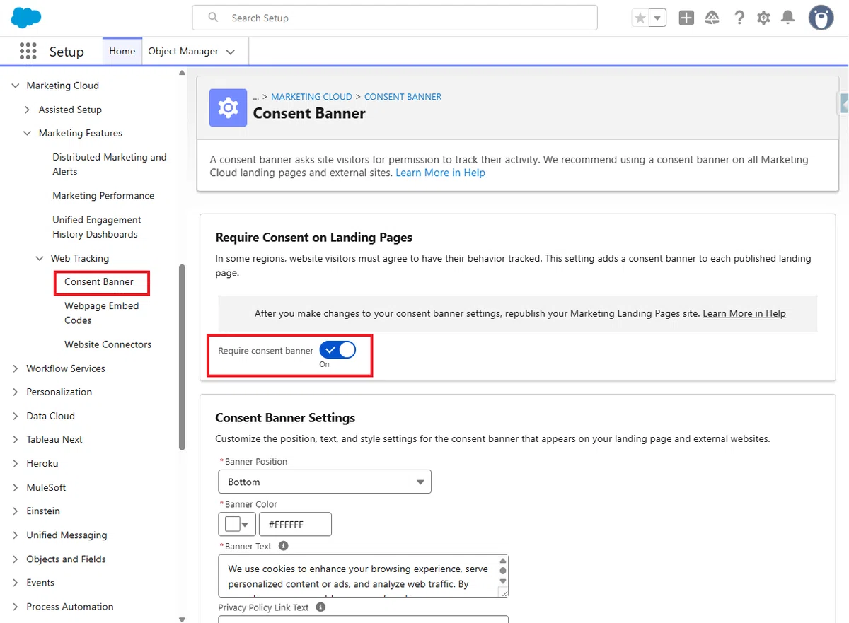Viewport: 849px width, 623px height.
Task: Expand the Personalization tree node
Action: pyautogui.click(x=16, y=392)
